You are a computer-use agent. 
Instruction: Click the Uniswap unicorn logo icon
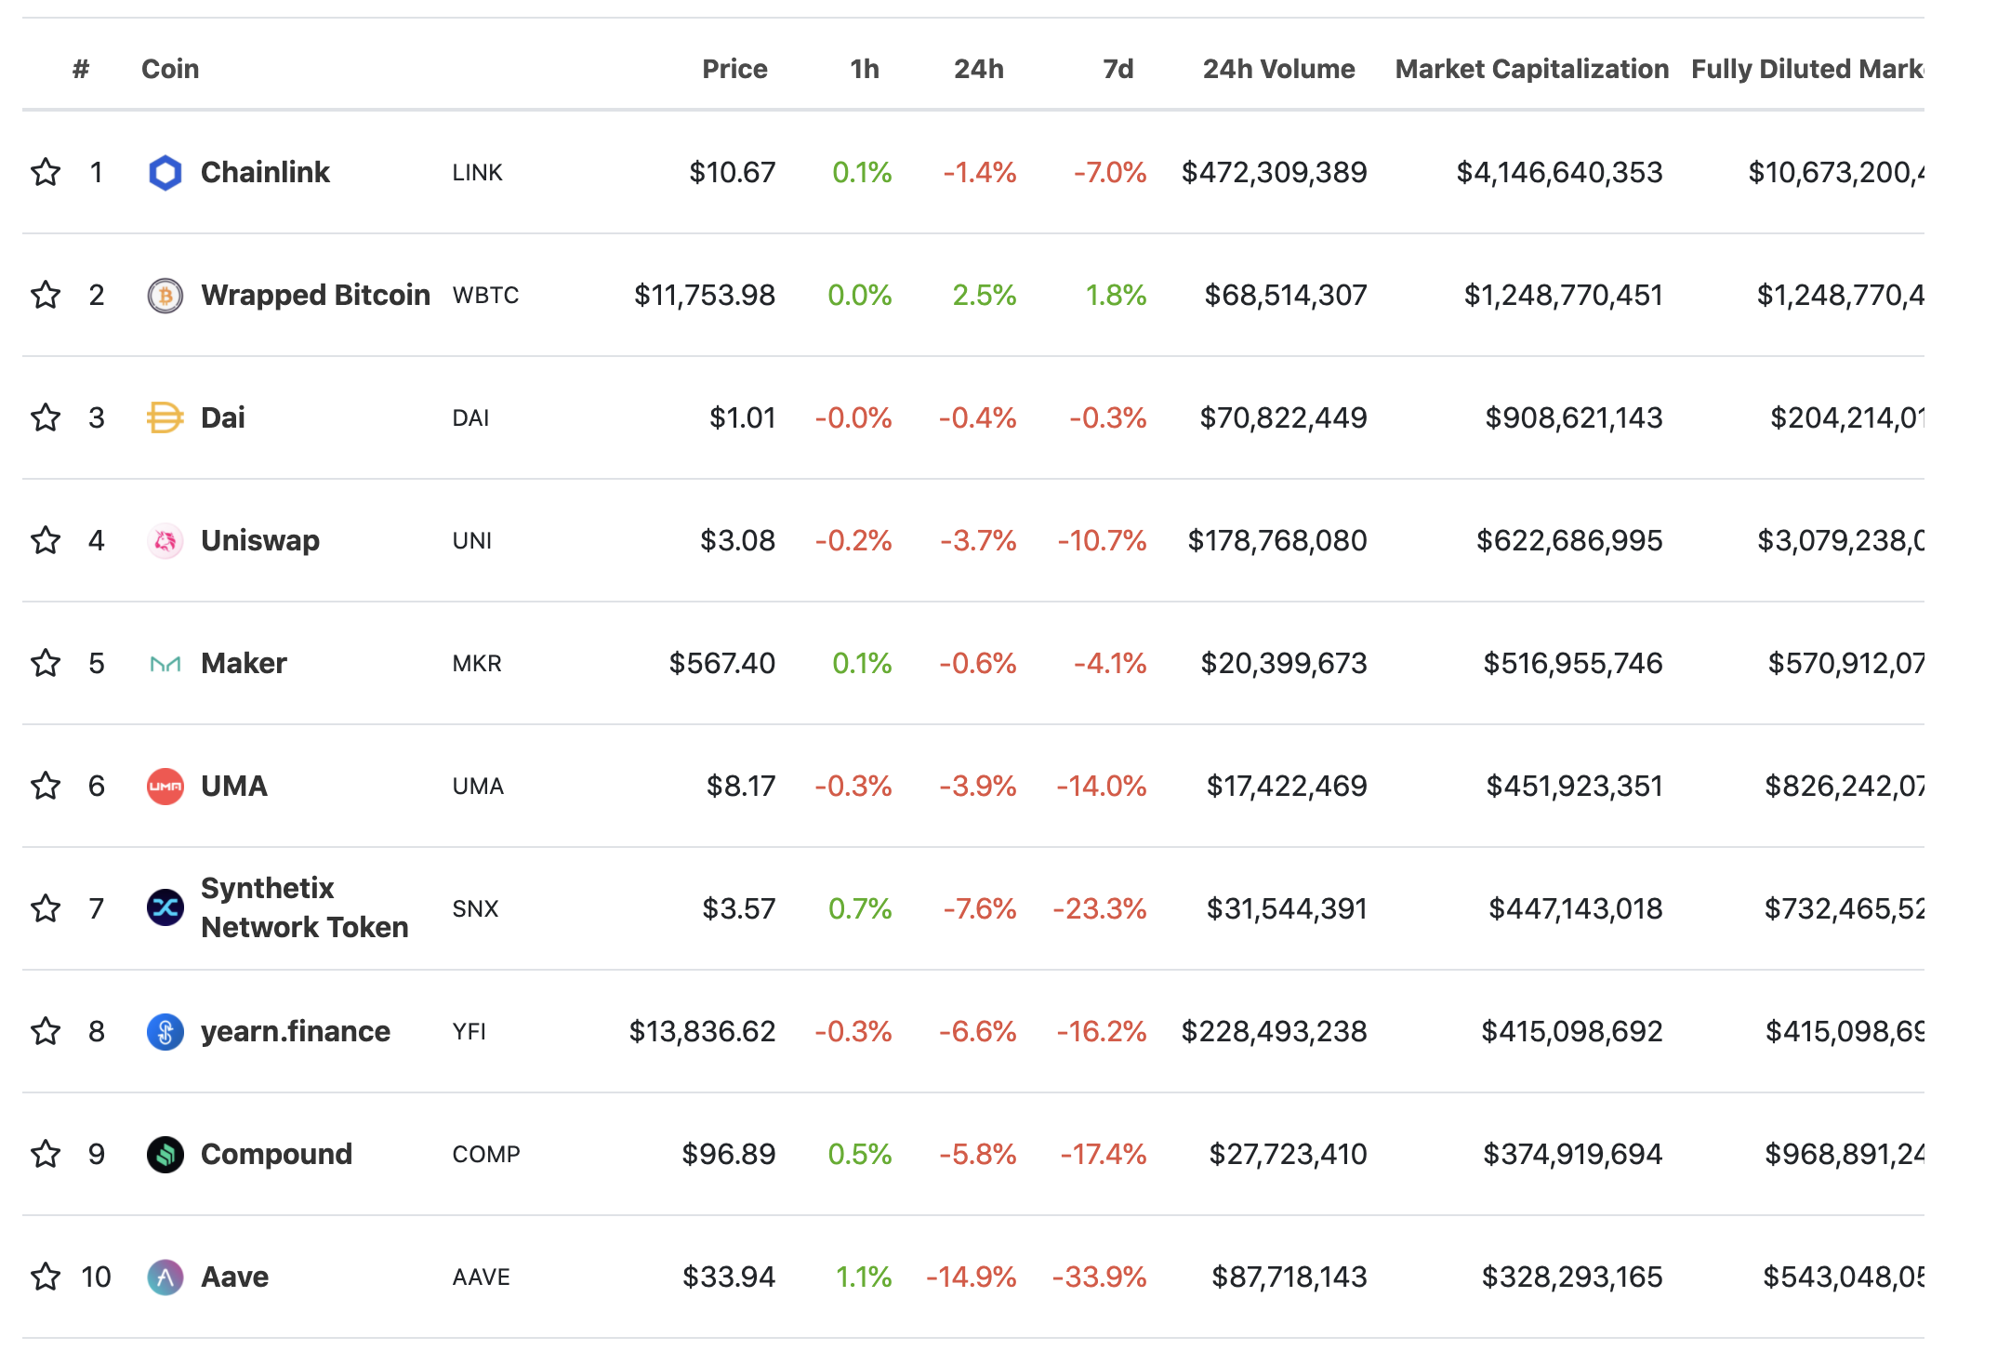165,541
